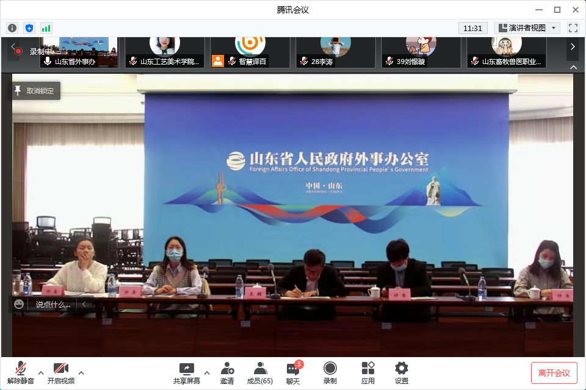Expand the share screen options arrow

click(206, 372)
